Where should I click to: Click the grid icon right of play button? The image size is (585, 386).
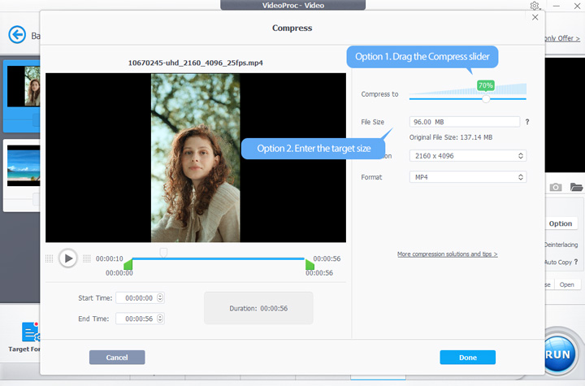(87, 258)
